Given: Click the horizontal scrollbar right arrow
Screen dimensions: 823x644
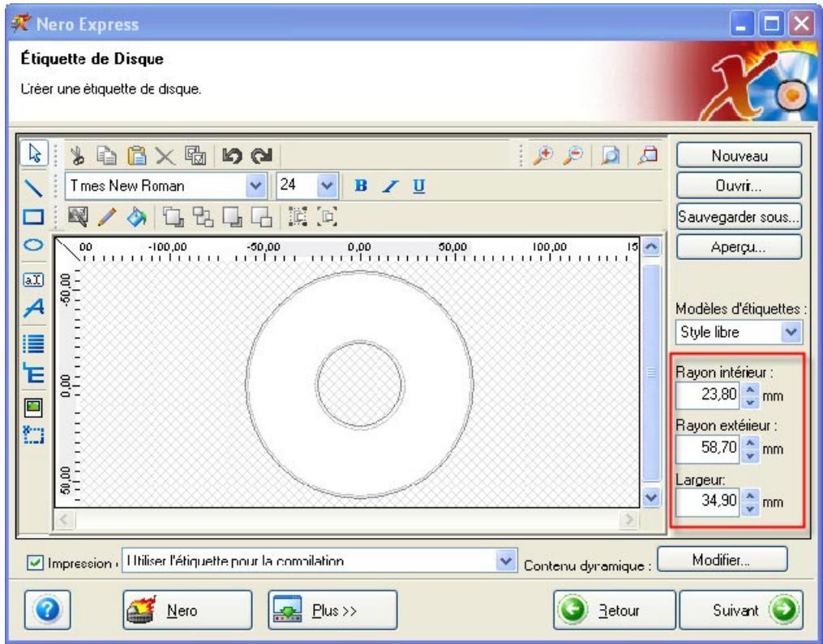Looking at the screenshot, I should click(628, 520).
